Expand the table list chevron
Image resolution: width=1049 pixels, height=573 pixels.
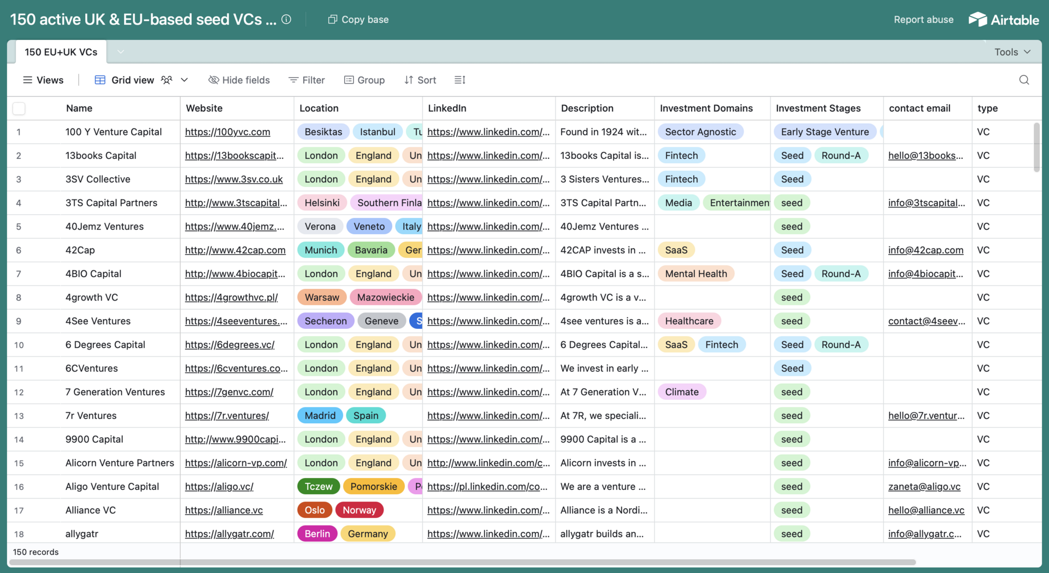coord(121,52)
